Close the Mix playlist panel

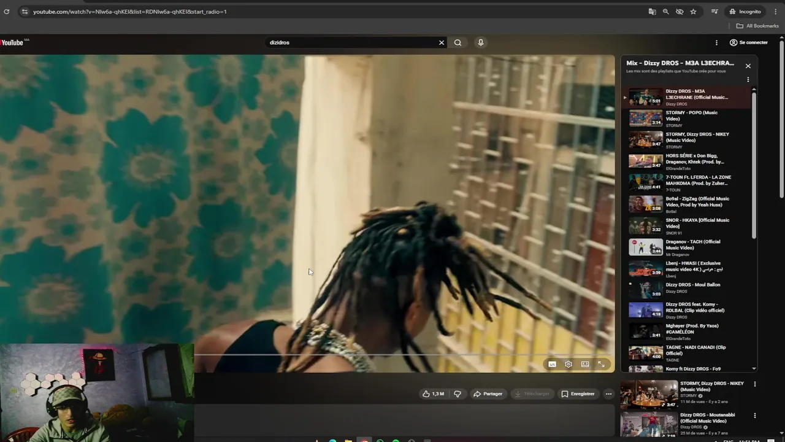748,66
